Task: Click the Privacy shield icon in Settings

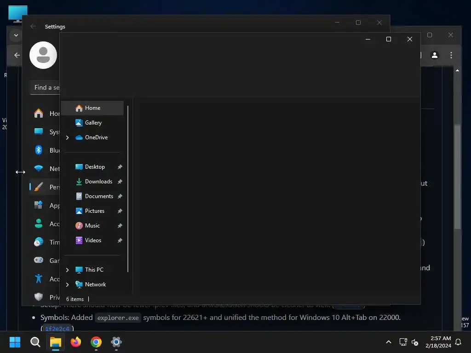Action: pos(39,297)
